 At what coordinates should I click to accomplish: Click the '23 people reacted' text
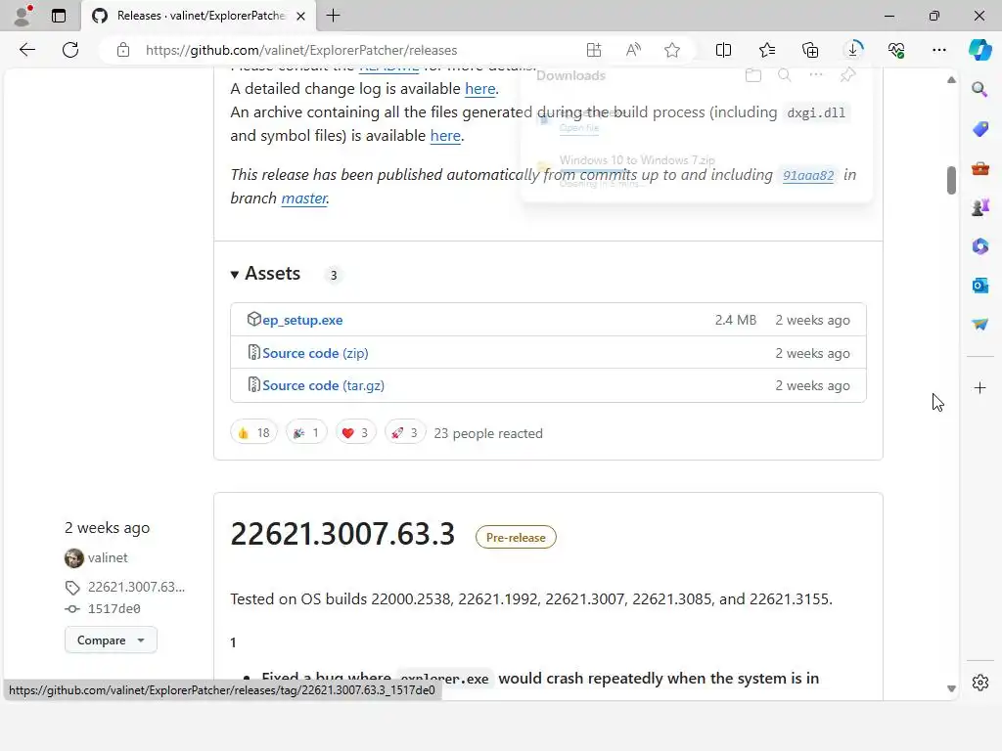click(x=488, y=433)
